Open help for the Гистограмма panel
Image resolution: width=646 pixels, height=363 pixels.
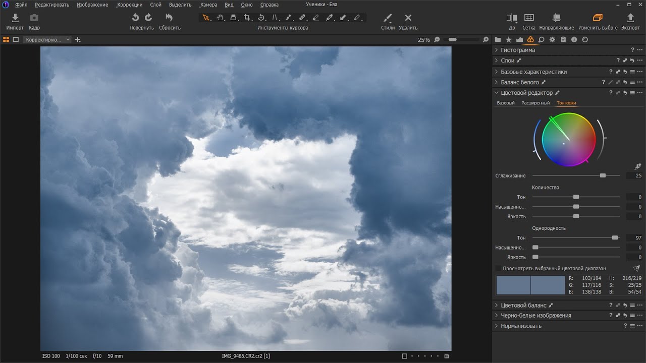pos(632,50)
